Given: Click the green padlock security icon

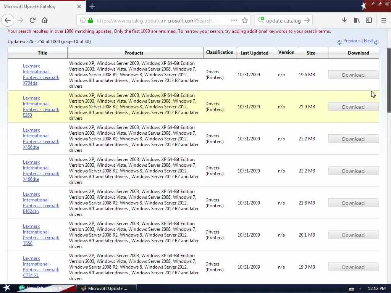Looking at the screenshot, I should (90, 21).
